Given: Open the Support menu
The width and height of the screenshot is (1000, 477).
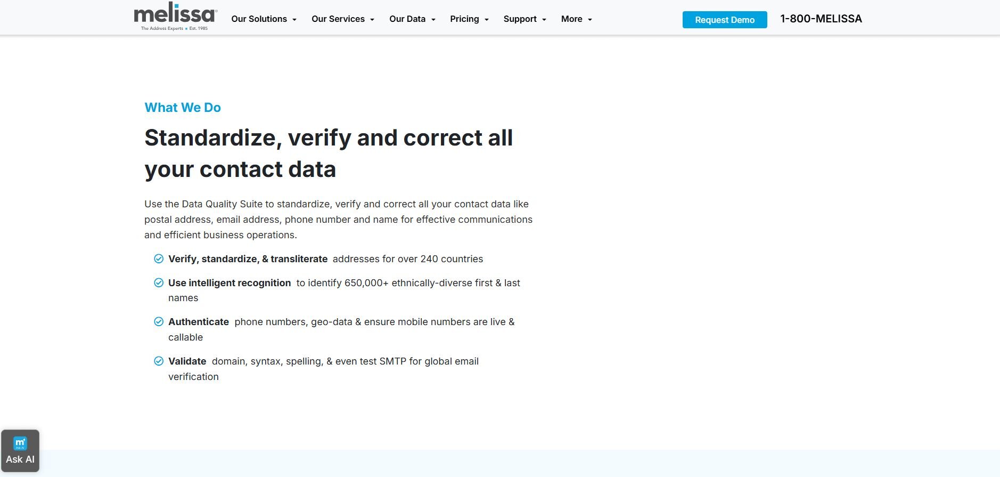Looking at the screenshot, I should [x=524, y=19].
